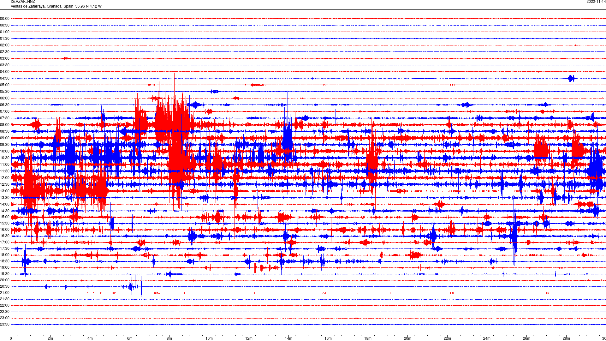Select the 18:30 time row label
This screenshot has height=341, width=606.
pyautogui.click(x=5, y=261)
